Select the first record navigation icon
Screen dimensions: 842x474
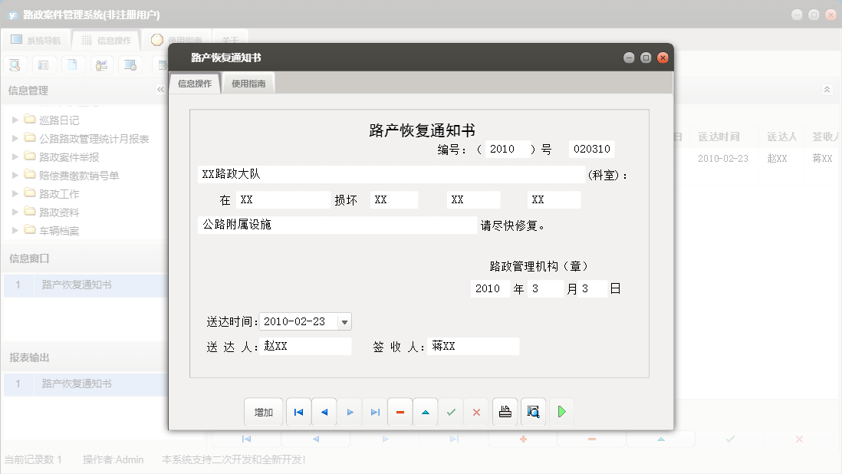point(298,412)
